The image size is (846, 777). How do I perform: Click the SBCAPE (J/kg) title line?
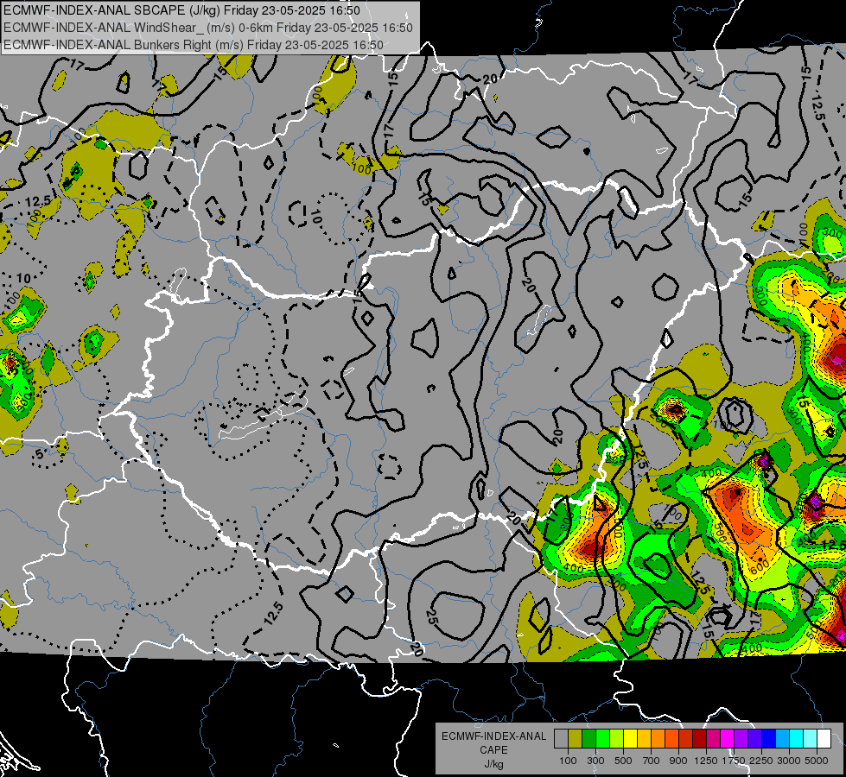[181, 10]
